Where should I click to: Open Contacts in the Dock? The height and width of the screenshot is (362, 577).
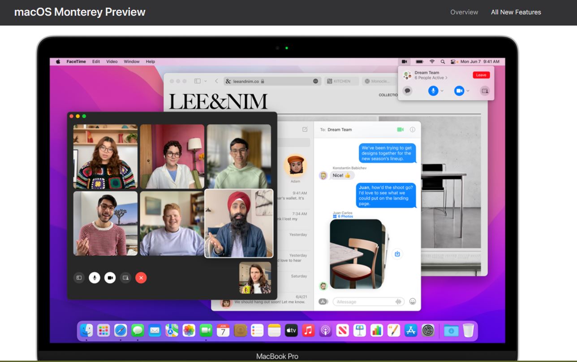click(241, 331)
